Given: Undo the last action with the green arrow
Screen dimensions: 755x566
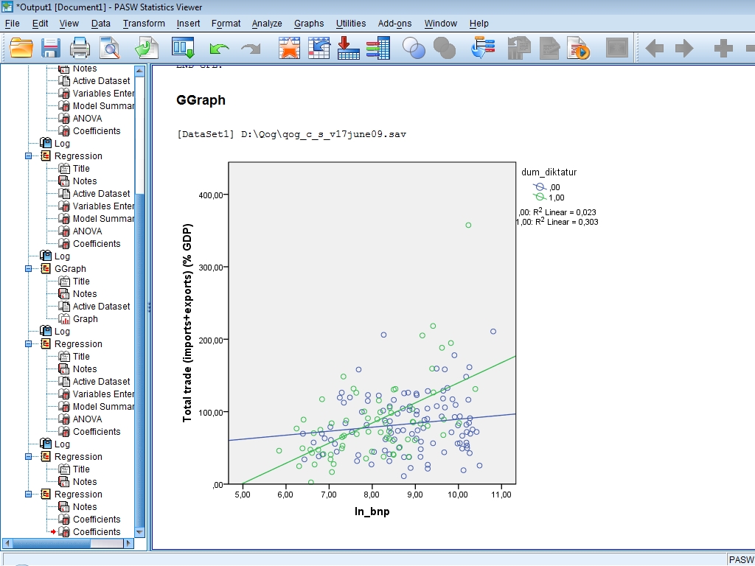Looking at the screenshot, I should click(219, 49).
